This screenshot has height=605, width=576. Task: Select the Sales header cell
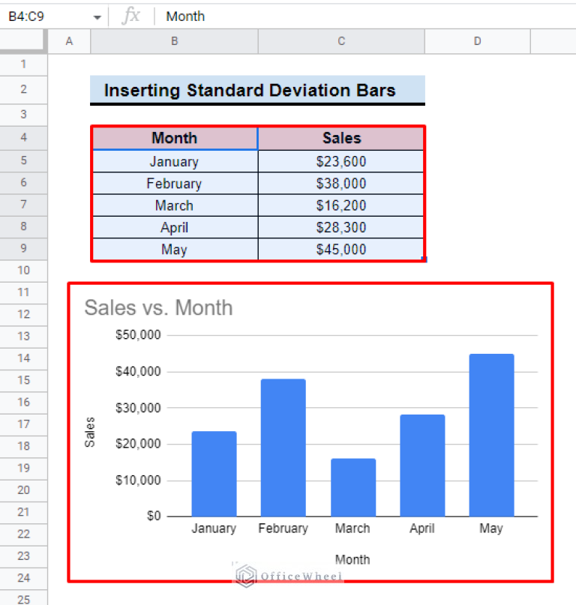[341, 138]
